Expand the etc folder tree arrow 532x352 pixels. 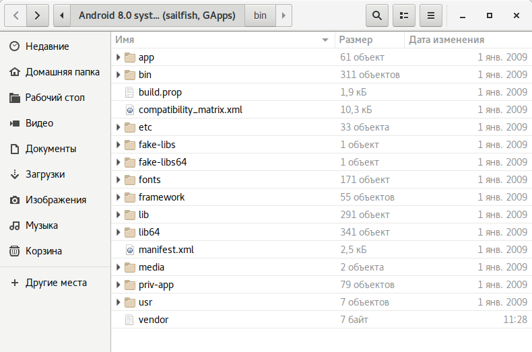[x=118, y=127]
